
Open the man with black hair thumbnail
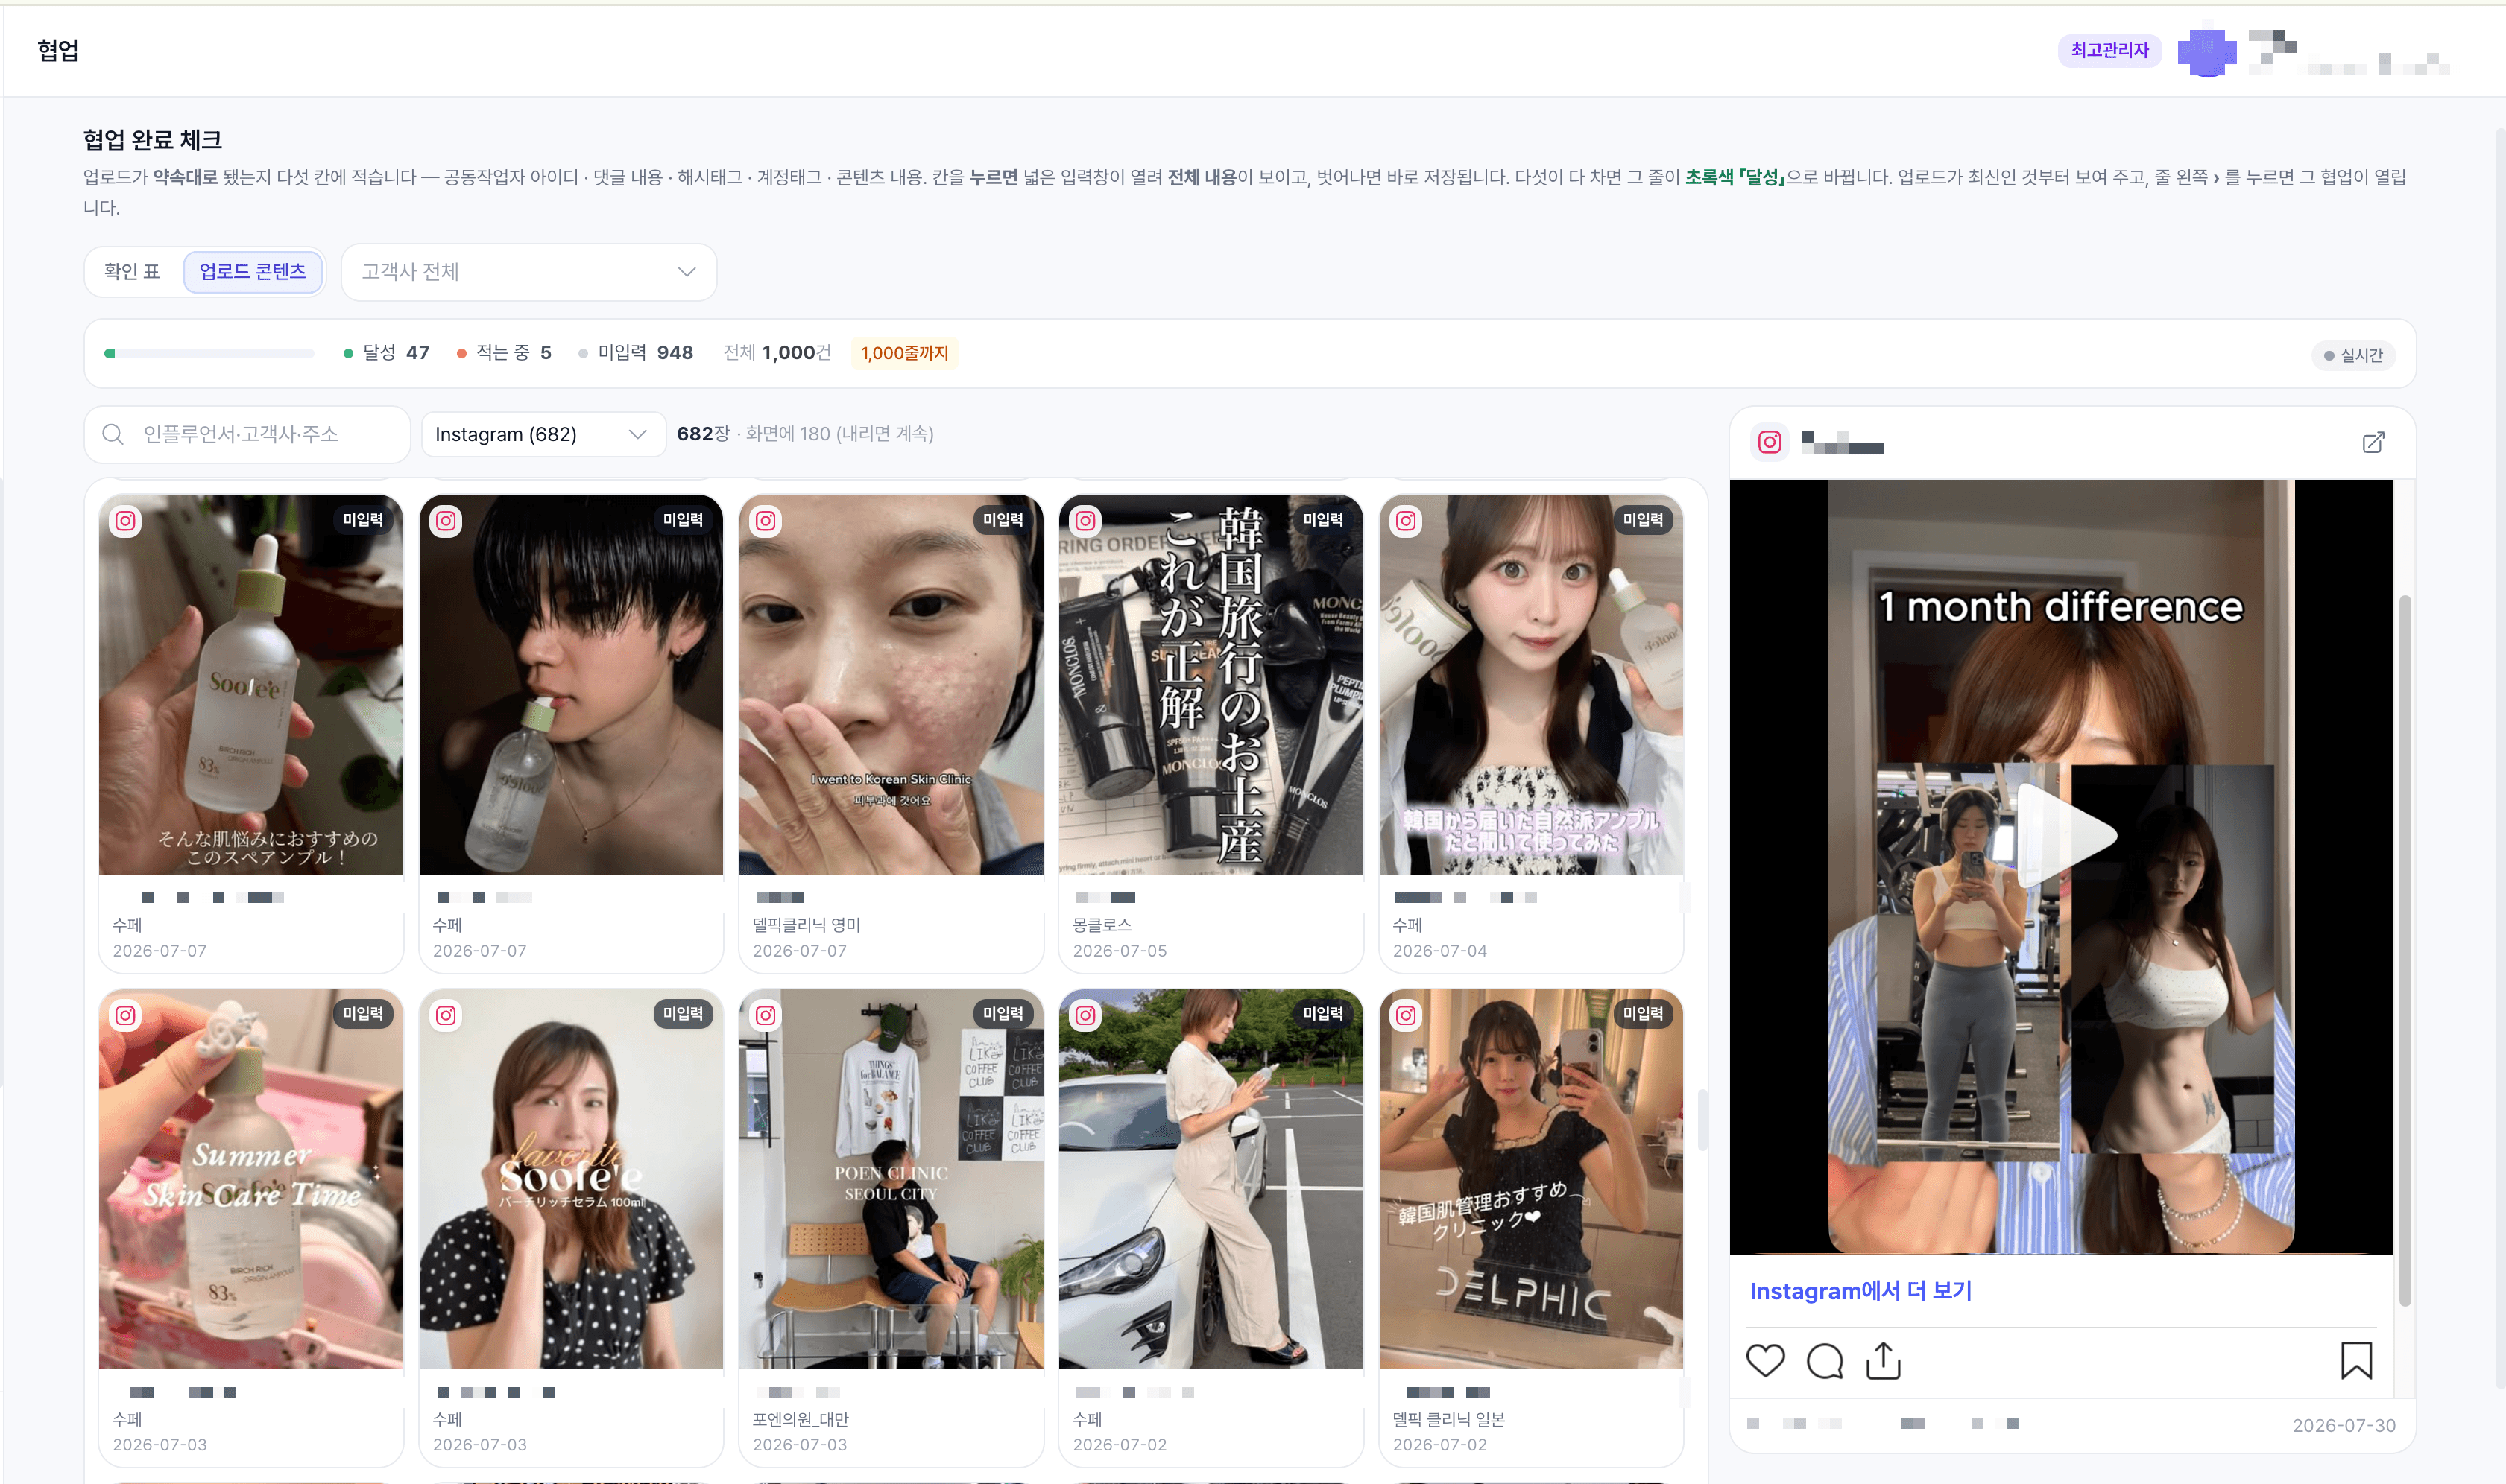[570, 685]
